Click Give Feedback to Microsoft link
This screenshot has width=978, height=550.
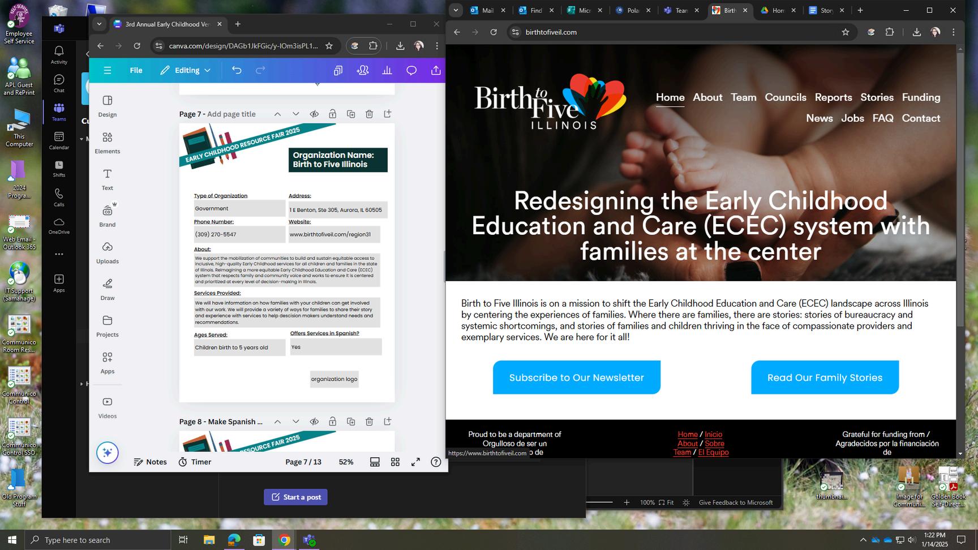pyautogui.click(x=735, y=502)
